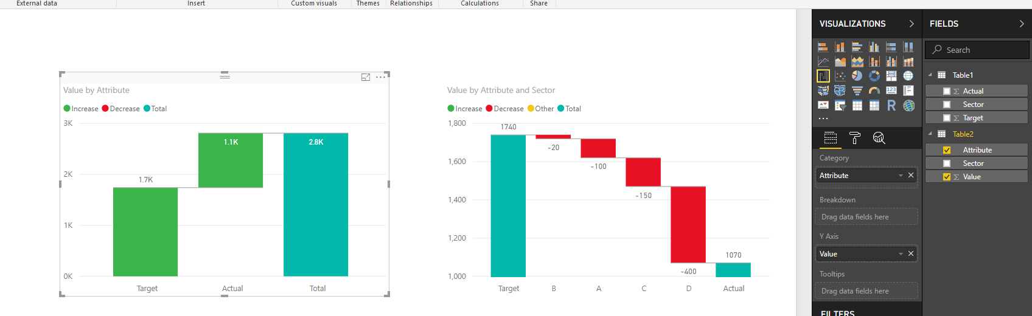The image size is (1032, 316).
Task: Open Value field dropdown arrow in Y Axis
Action: click(x=901, y=254)
